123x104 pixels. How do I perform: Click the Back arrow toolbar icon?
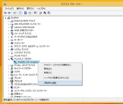pyautogui.click(x=5, y=13)
